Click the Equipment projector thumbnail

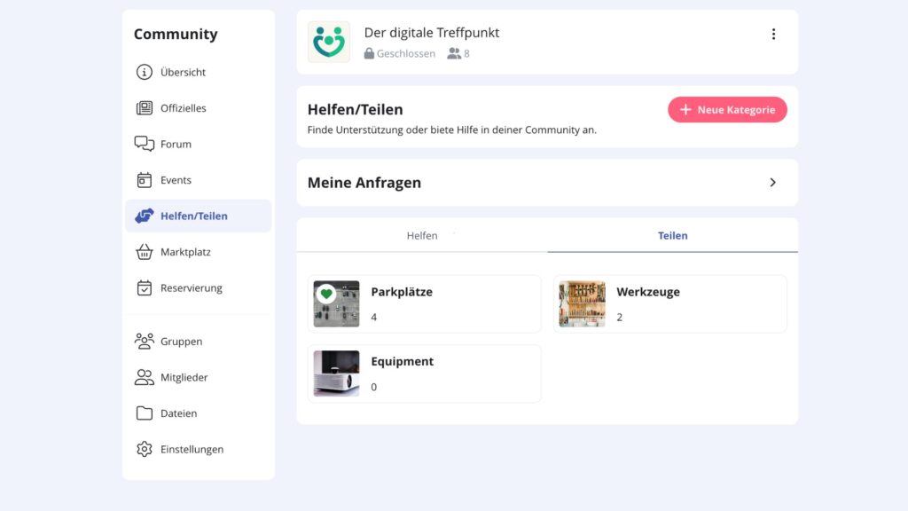(x=336, y=373)
